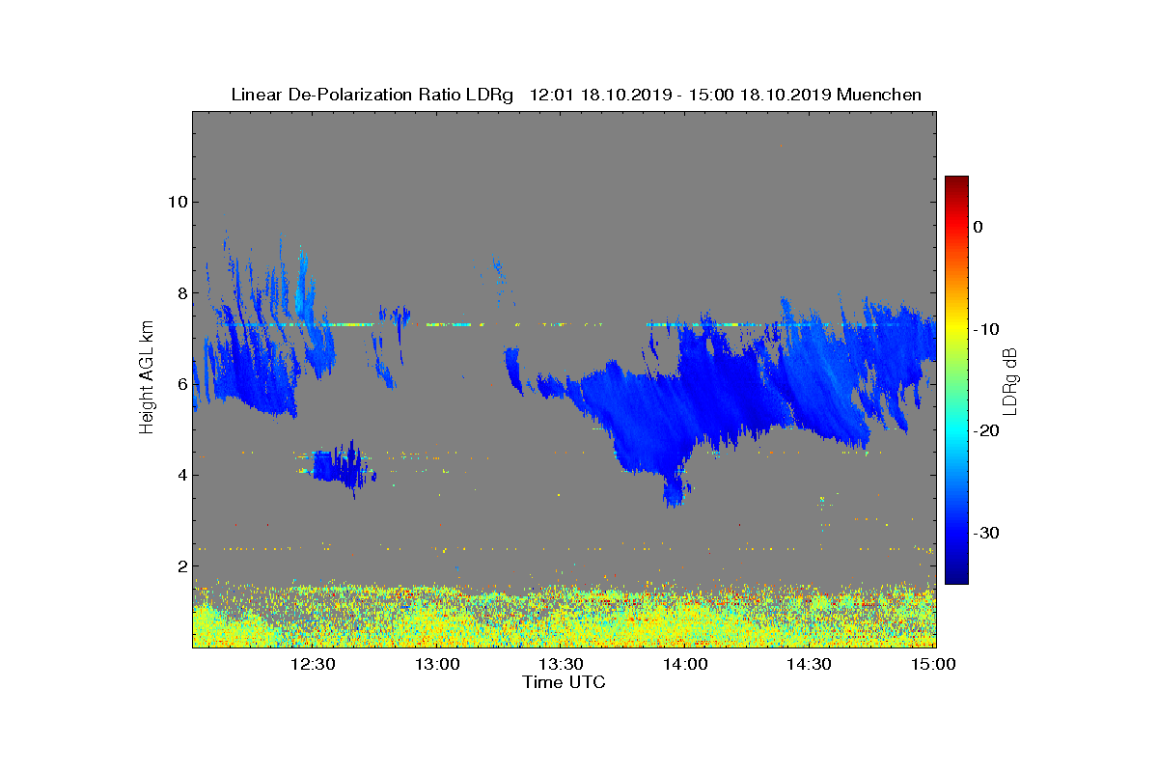Click the small blue cloud at 4 km

(340, 467)
